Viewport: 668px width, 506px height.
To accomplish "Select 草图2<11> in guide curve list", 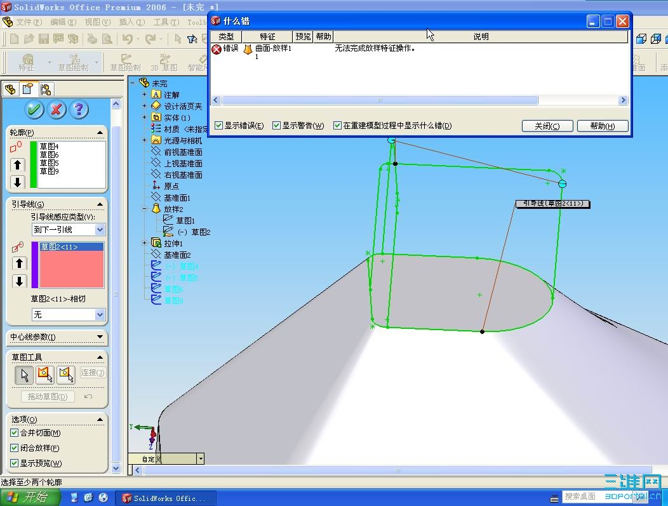I will click(x=72, y=246).
